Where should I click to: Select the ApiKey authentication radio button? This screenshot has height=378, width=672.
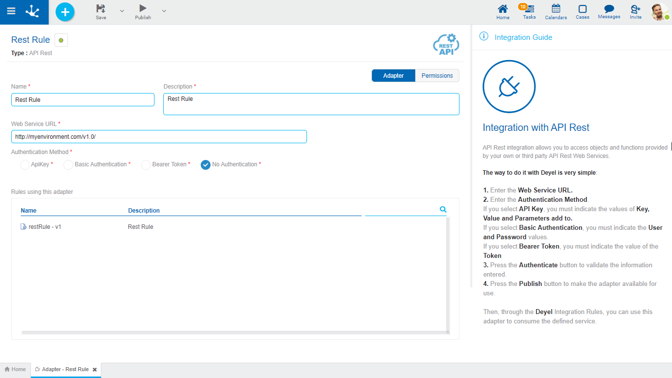tap(25, 165)
